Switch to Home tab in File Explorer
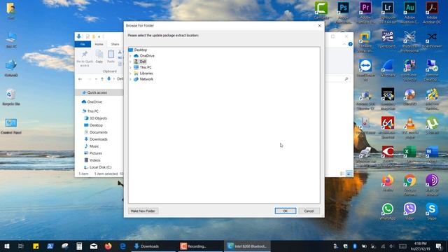 (x=99, y=44)
